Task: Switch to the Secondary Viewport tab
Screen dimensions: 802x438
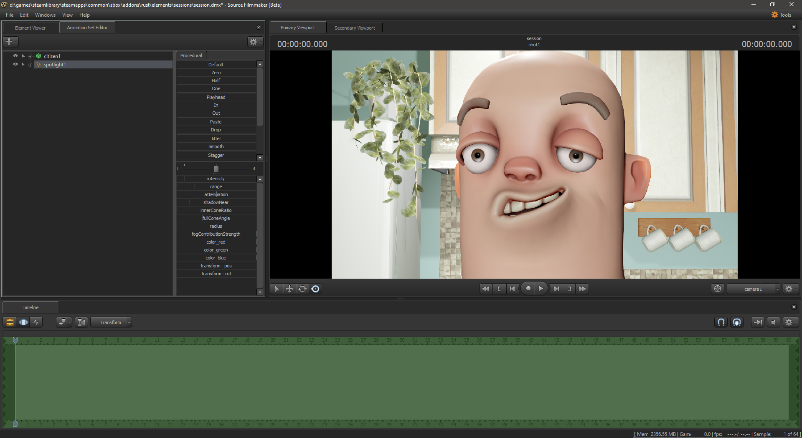Action: (x=355, y=28)
